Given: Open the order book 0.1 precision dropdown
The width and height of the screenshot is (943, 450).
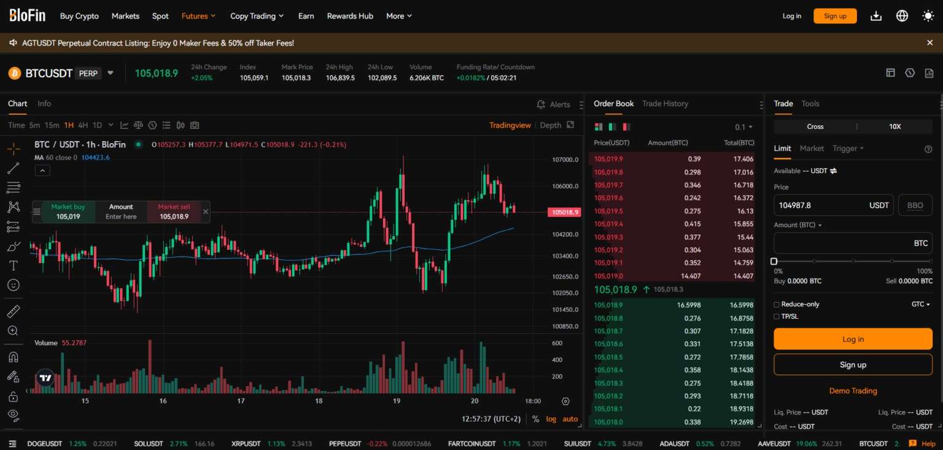Looking at the screenshot, I should [743, 127].
